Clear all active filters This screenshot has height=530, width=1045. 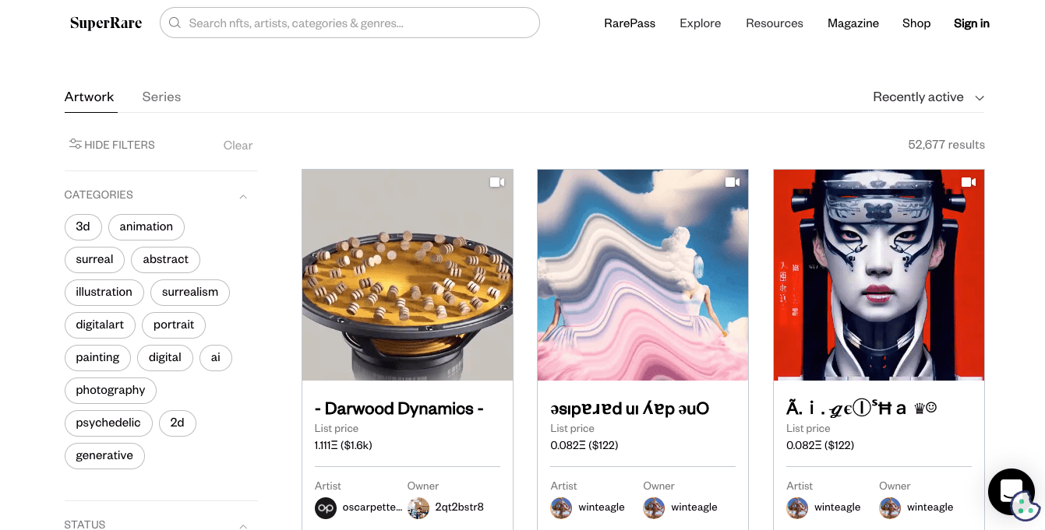point(238,145)
